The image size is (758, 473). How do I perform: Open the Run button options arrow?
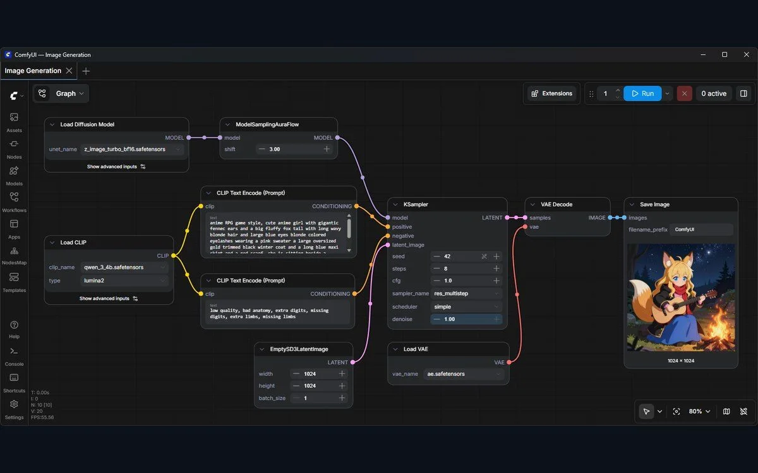point(667,93)
